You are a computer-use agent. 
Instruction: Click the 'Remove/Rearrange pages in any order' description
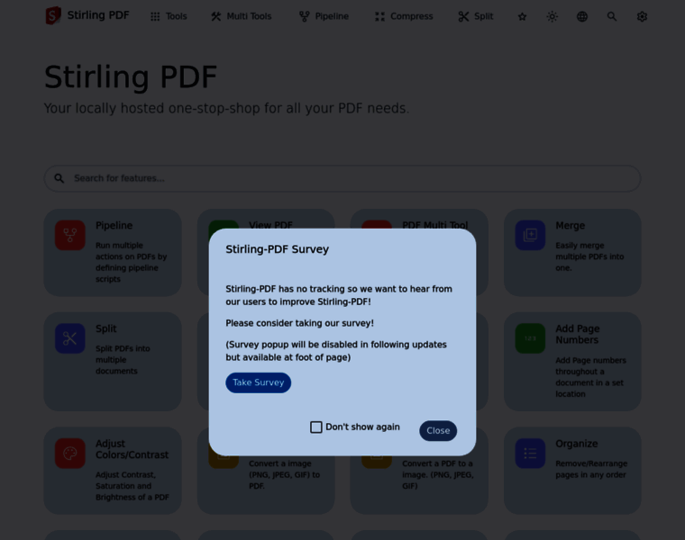(591, 469)
